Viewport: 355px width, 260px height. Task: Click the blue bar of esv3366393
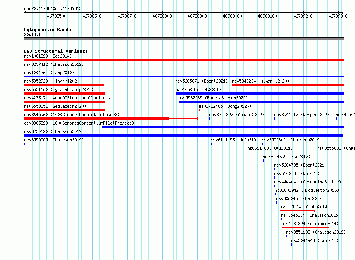[223, 127]
